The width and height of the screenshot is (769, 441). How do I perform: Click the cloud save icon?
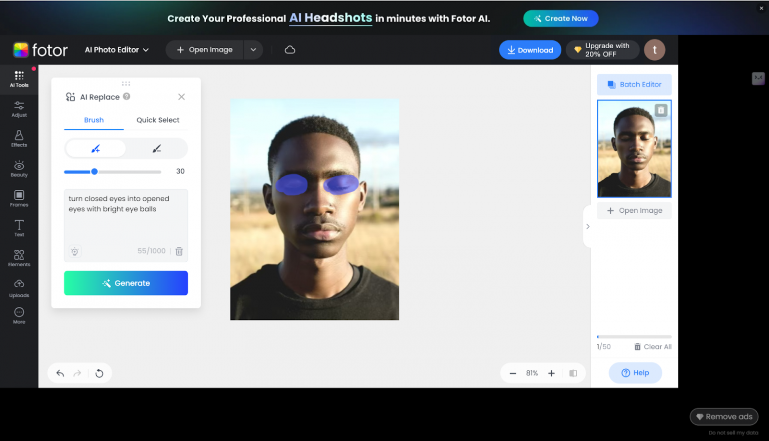pyautogui.click(x=290, y=50)
